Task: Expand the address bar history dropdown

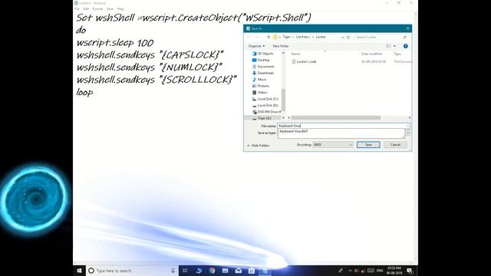Action: tap(343, 37)
